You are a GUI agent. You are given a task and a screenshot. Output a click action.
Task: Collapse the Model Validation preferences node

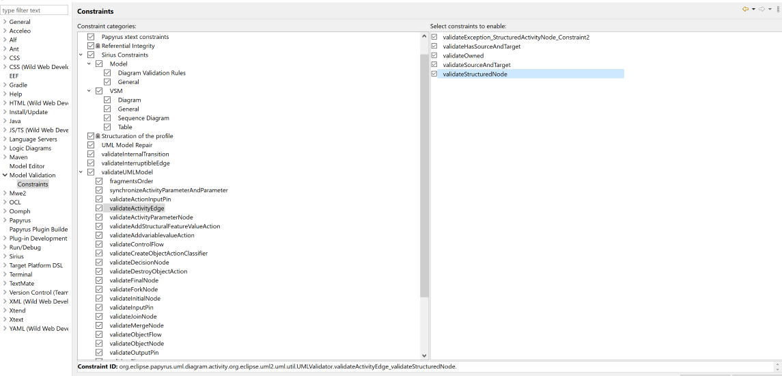[x=5, y=175]
